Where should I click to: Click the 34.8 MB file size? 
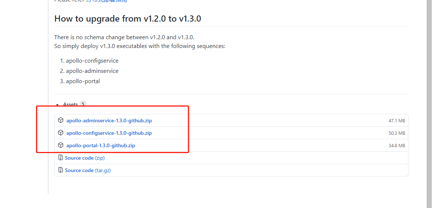[x=397, y=145]
